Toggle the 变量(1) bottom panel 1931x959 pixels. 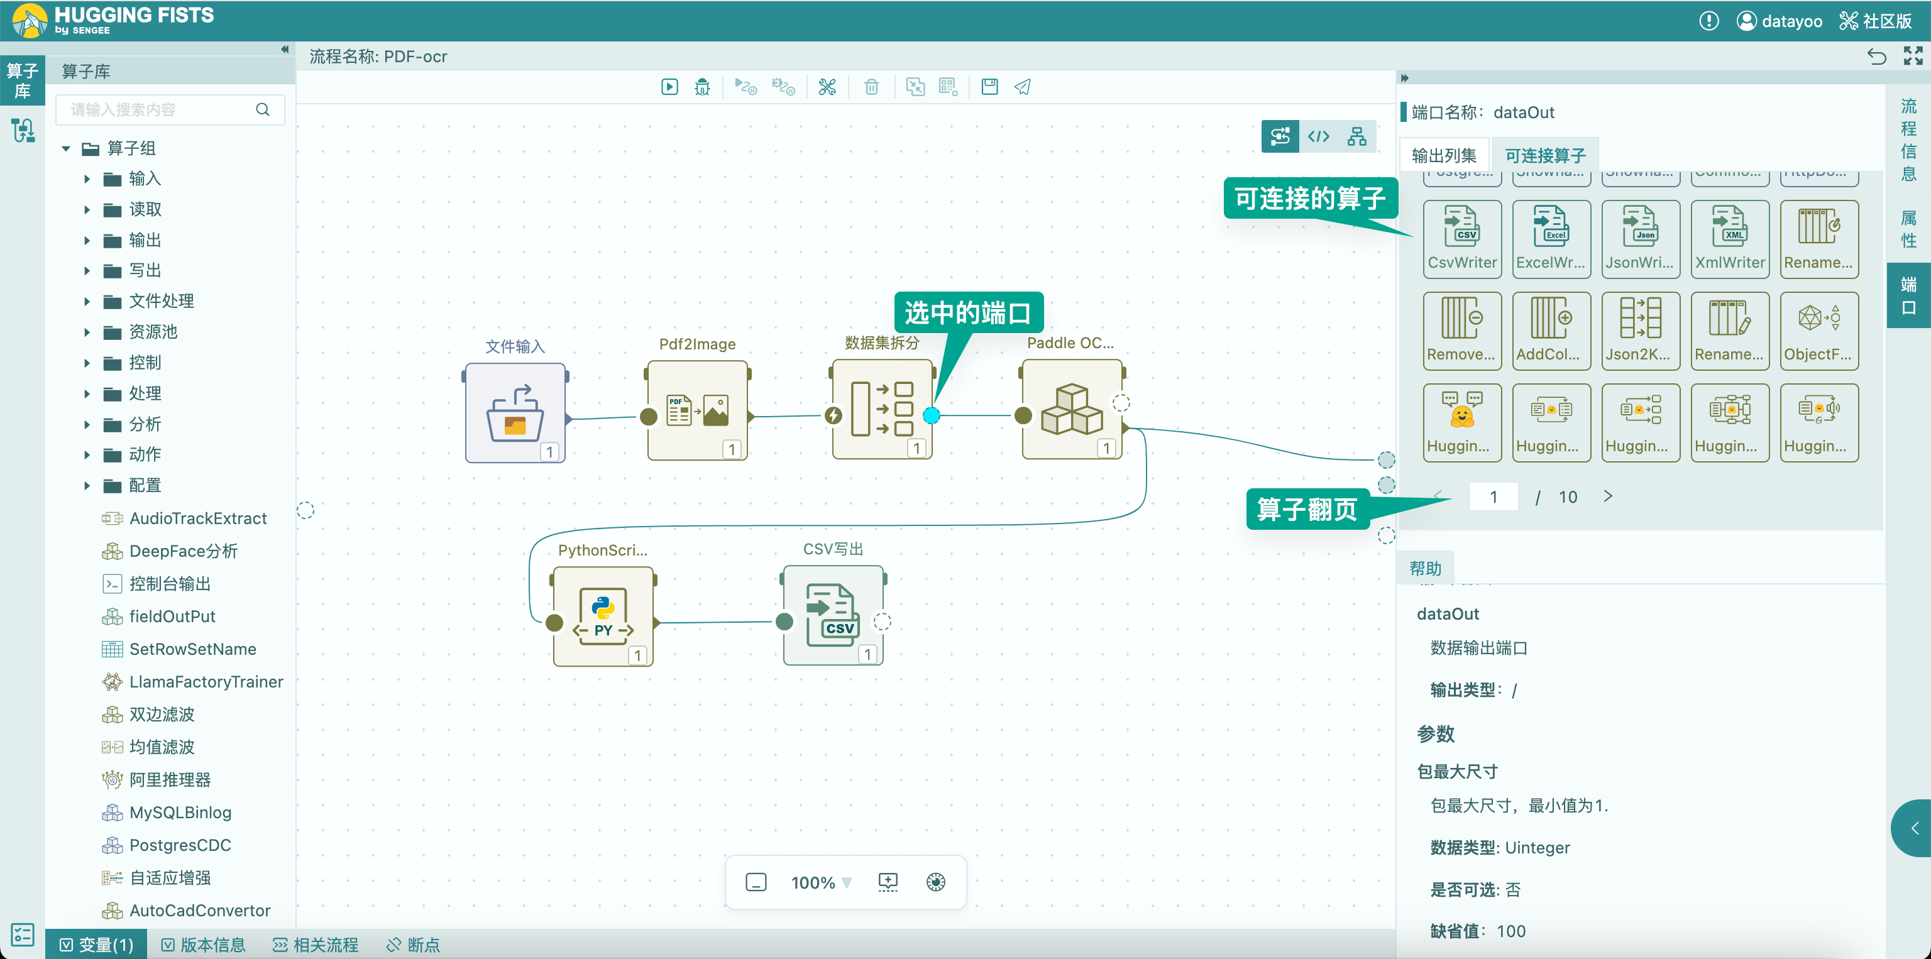coord(97,945)
